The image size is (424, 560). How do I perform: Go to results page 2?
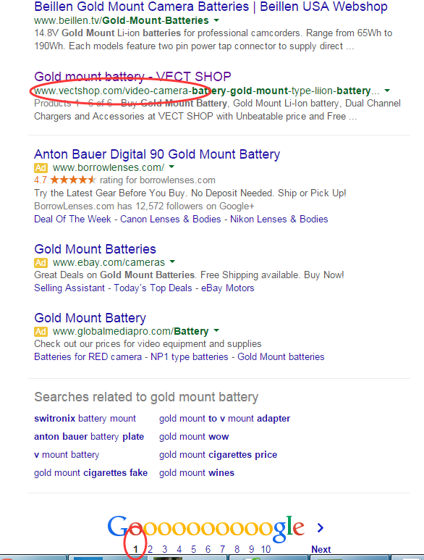150,549
